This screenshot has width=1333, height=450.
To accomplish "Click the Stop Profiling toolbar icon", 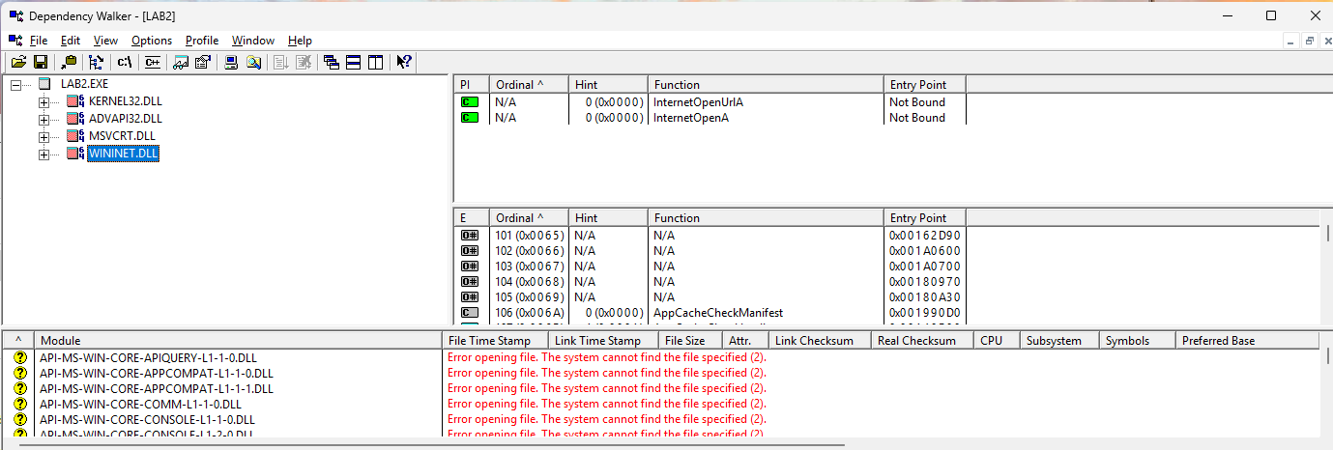I will pyautogui.click(x=304, y=62).
